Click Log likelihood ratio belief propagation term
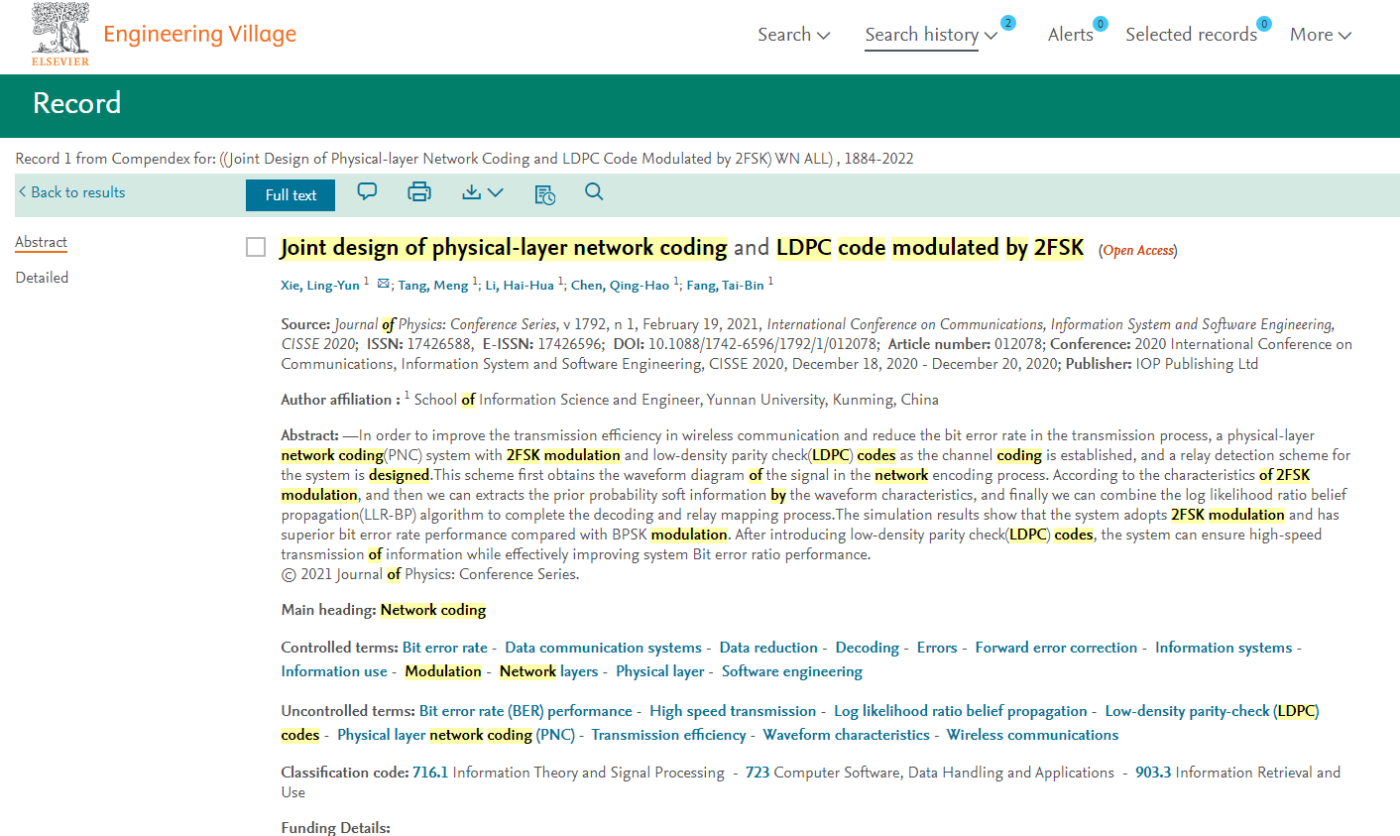The image size is (1400, 836). (x=961, y=711)
